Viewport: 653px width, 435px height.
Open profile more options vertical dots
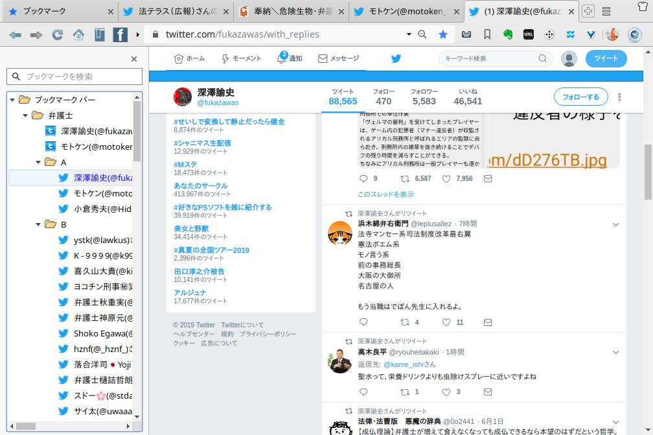[x=619, y=97]
